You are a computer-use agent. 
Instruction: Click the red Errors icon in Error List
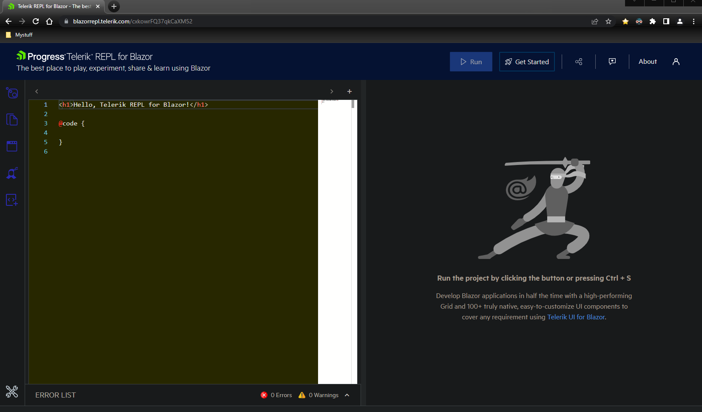264,395
